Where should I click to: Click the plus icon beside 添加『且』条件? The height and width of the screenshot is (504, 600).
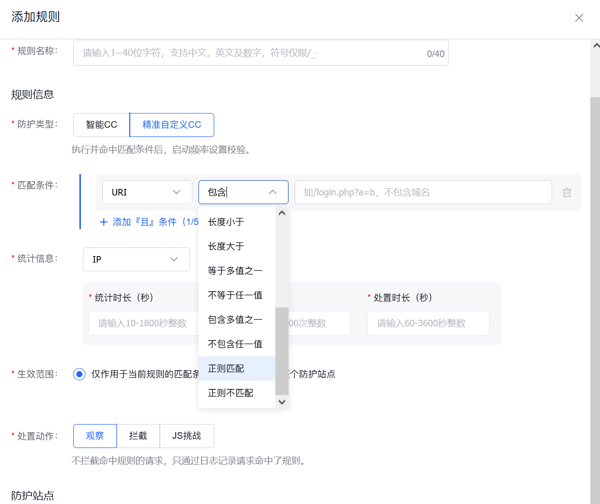click(104, 221)
